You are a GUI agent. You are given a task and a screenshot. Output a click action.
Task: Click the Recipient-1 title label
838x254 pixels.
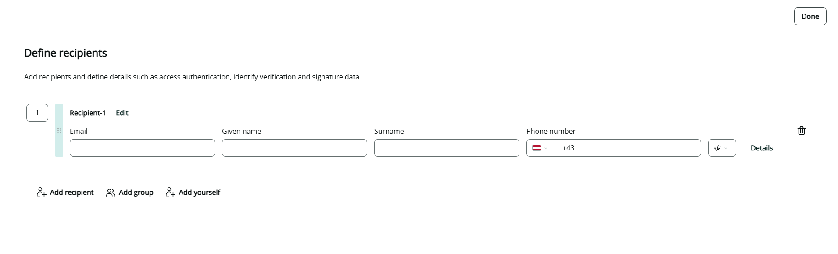coord(87,113)
